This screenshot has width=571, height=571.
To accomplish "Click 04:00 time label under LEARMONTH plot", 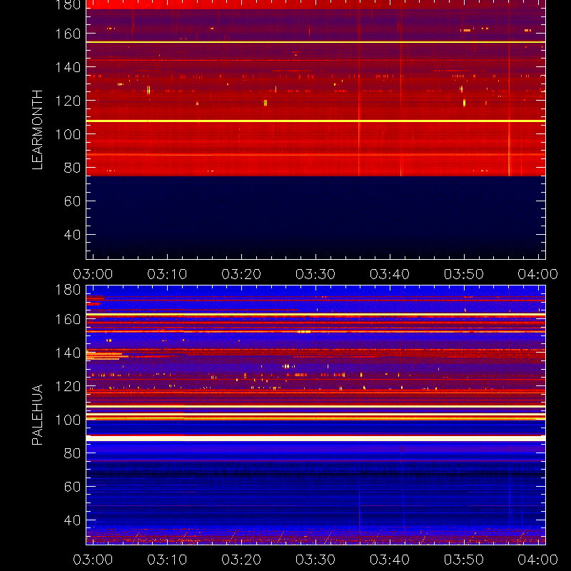I will (x=538, y=274).
